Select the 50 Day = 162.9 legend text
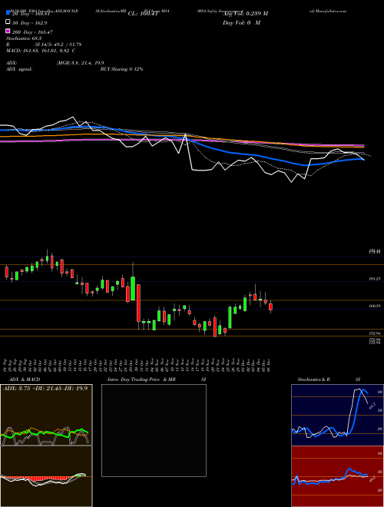Viewport: 384px width, 507px height. [30, 23]
